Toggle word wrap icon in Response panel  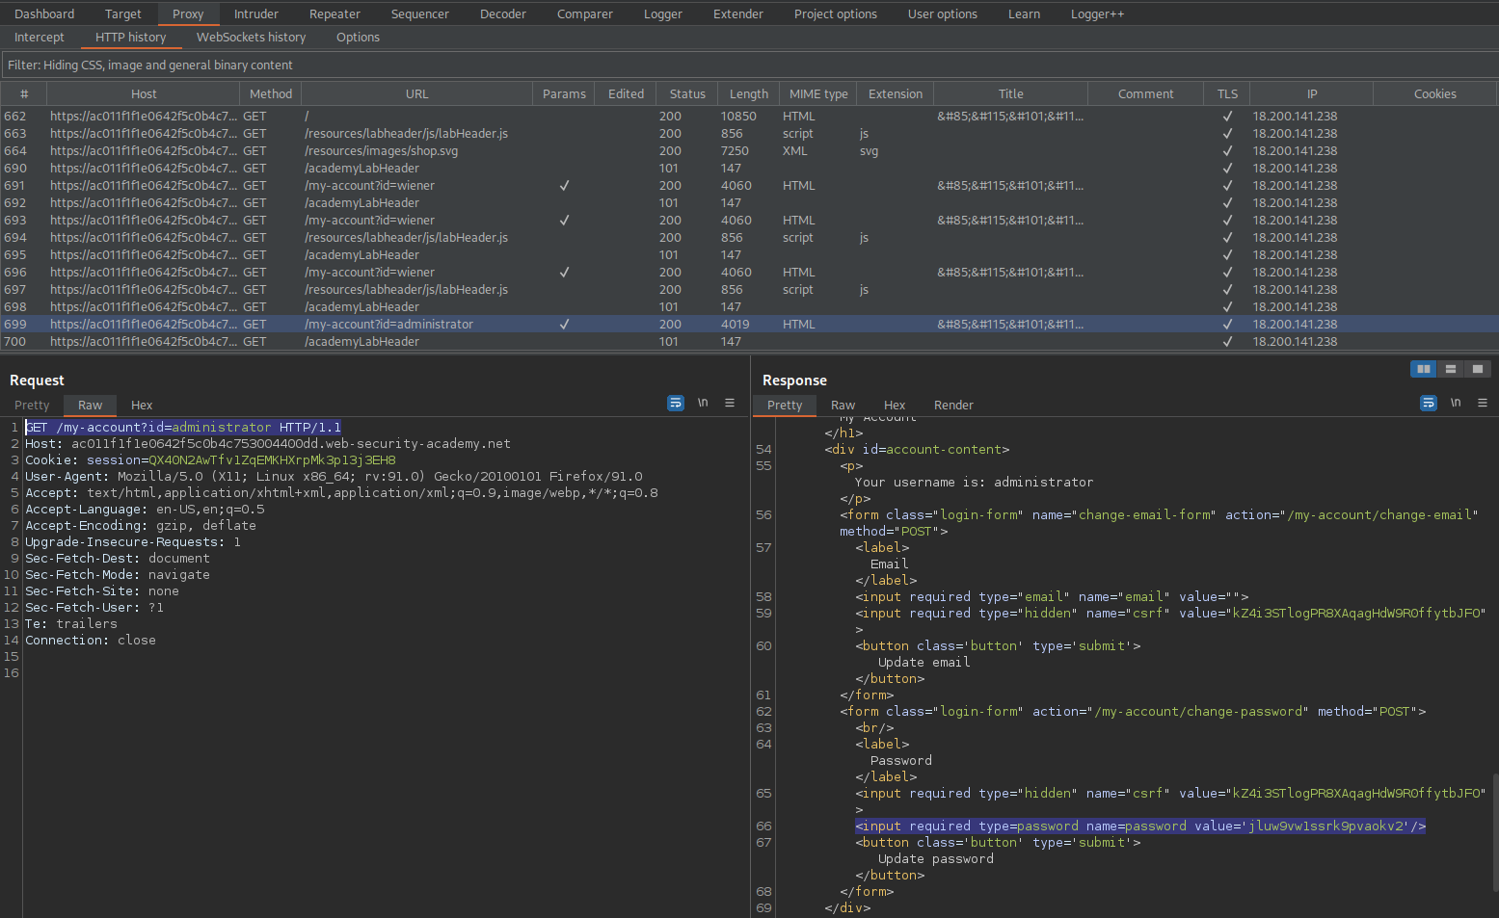(x=1429, y=403)
